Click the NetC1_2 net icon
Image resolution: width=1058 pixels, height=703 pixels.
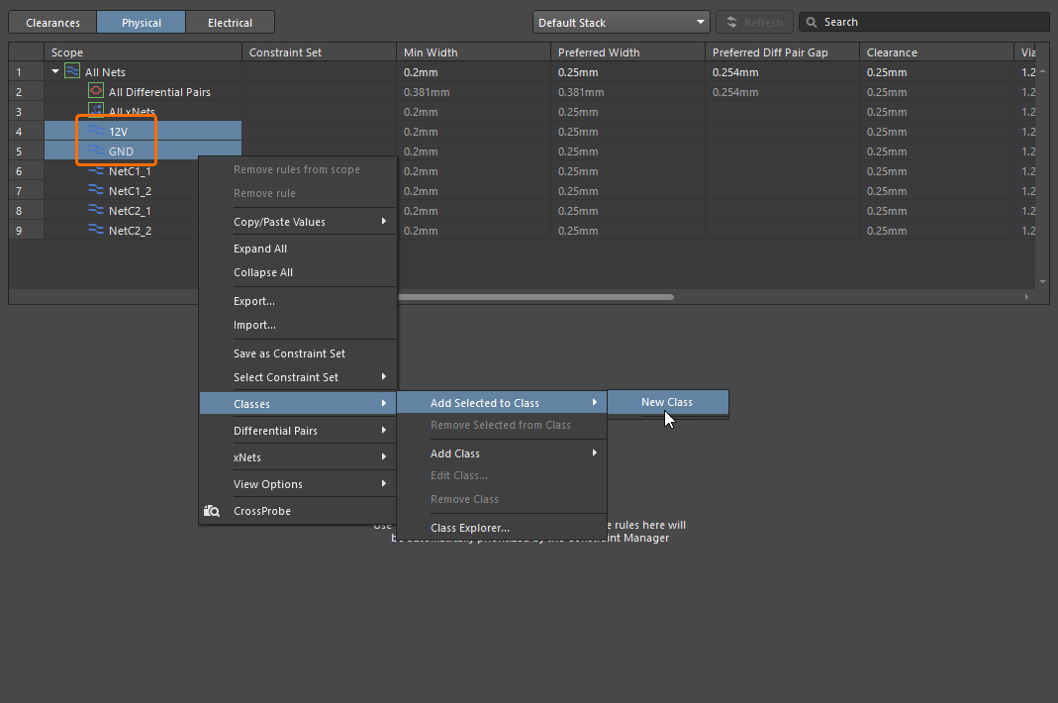tap(96, 190)
